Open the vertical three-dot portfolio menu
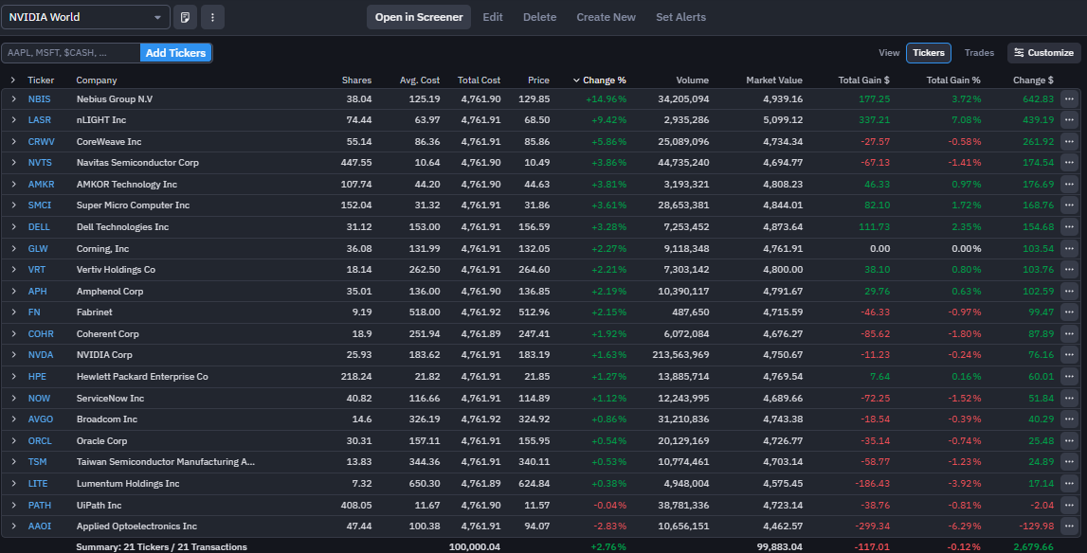The height and width of the screenshot is (553, 1087). (212, 17)
